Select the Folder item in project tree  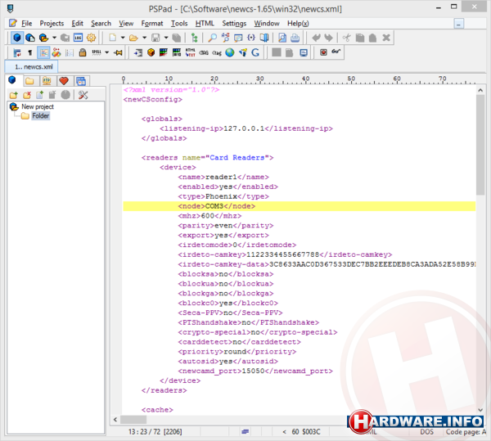coord(40,116)
